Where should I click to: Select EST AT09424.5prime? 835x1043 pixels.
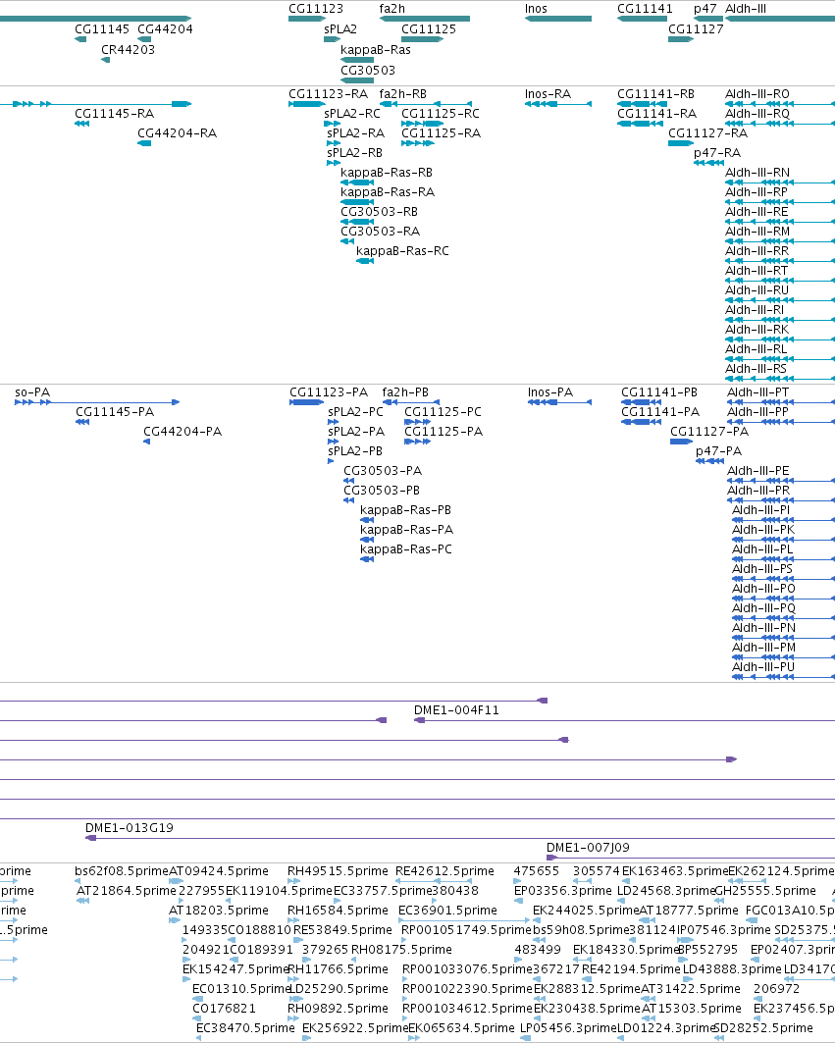pos(219,871)
